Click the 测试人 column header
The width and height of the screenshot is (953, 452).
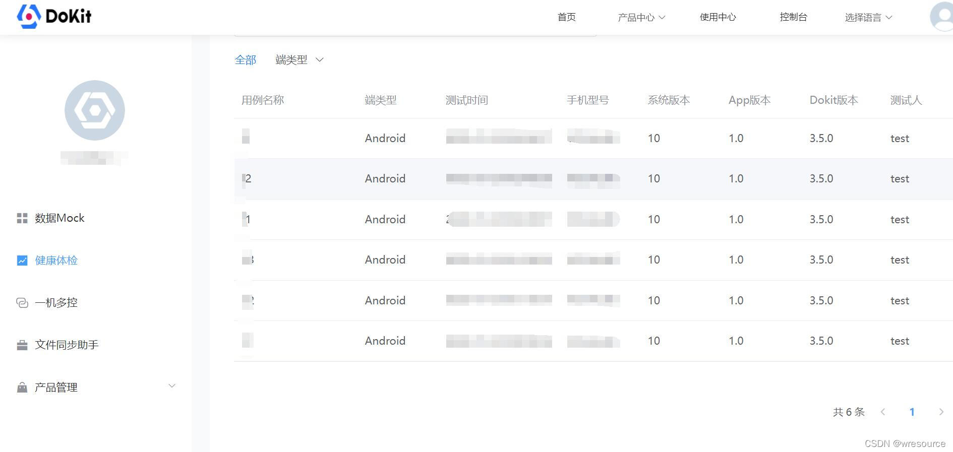click(906, 100)
